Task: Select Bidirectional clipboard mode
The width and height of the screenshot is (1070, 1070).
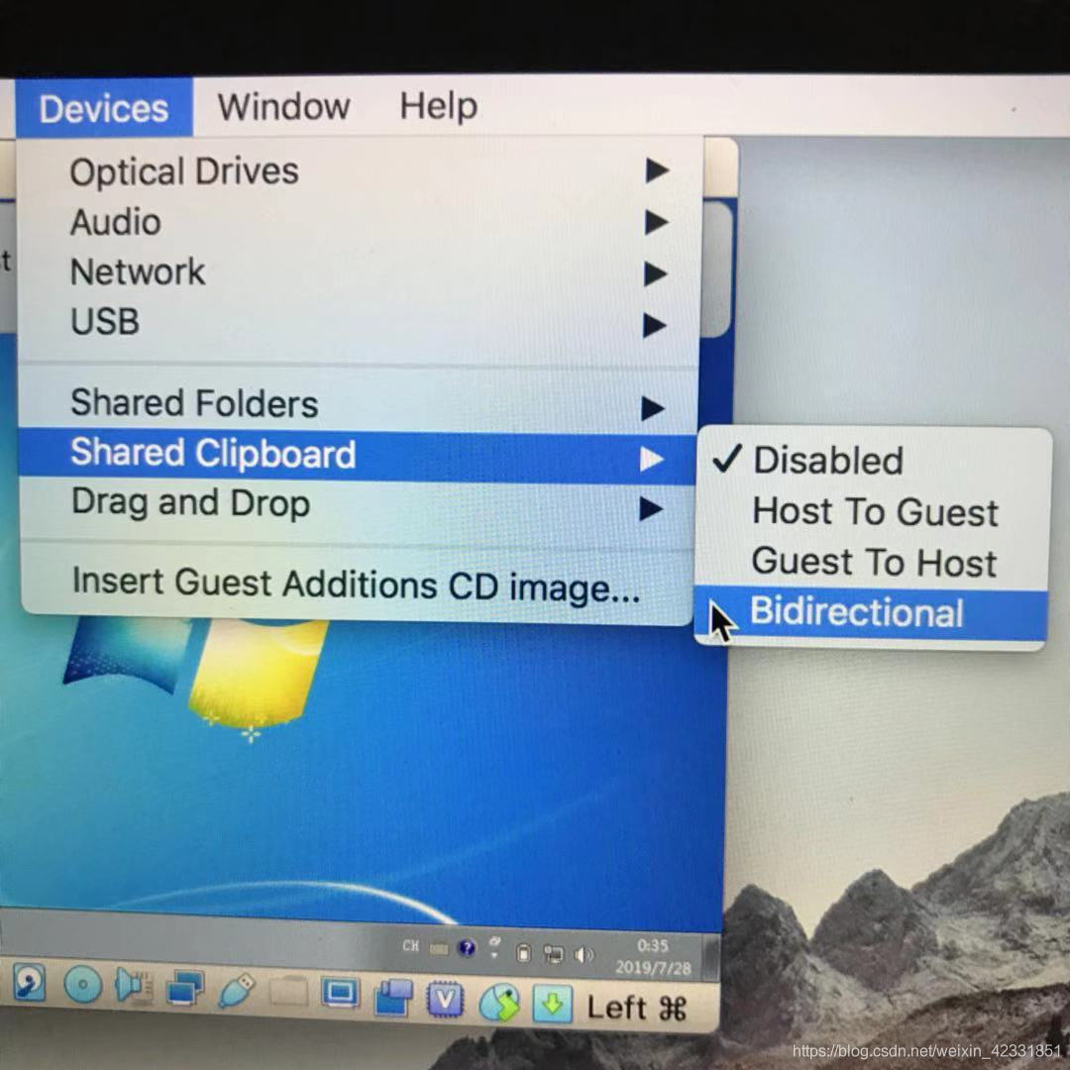Action: pyautogui.click(x=872, y=613)
